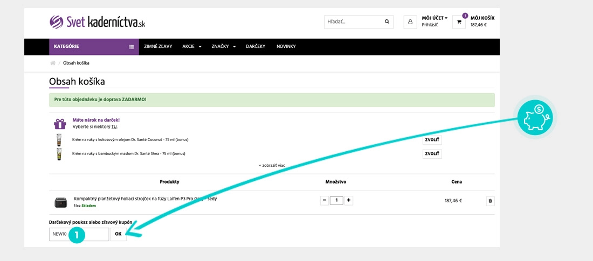Screen dimensions: 593x261
Task: Open the Značky dropdown menu
Action: pos(224,46)
